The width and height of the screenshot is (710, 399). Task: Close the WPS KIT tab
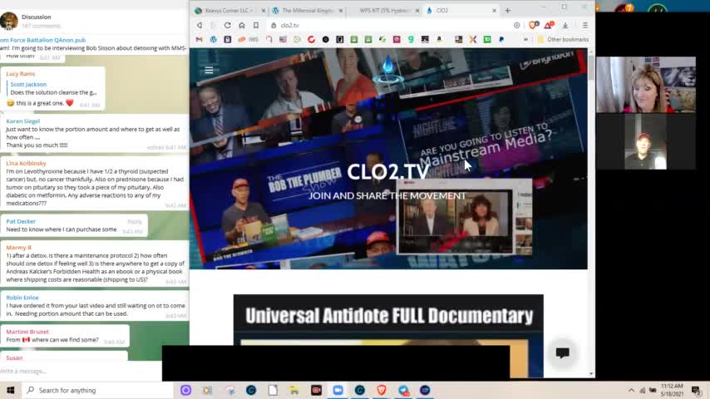(x=417, y=11)
